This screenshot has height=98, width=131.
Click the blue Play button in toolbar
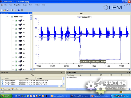tap(19, 10)
